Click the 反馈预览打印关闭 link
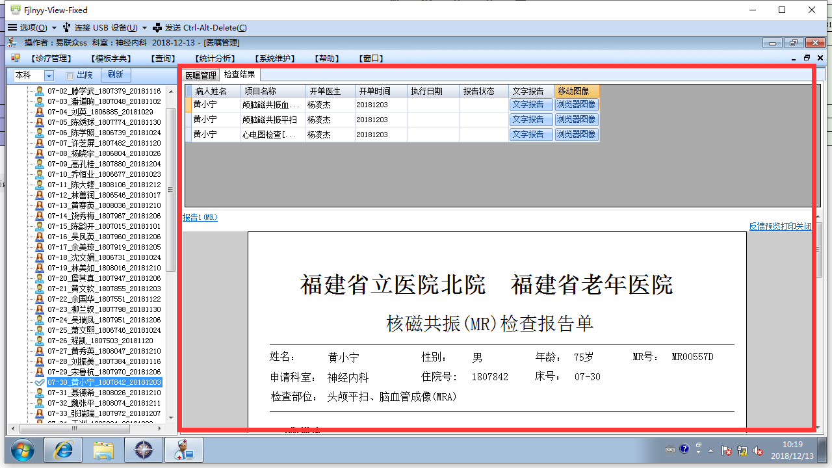The image size is (832, 468). (x=781, y=227)
